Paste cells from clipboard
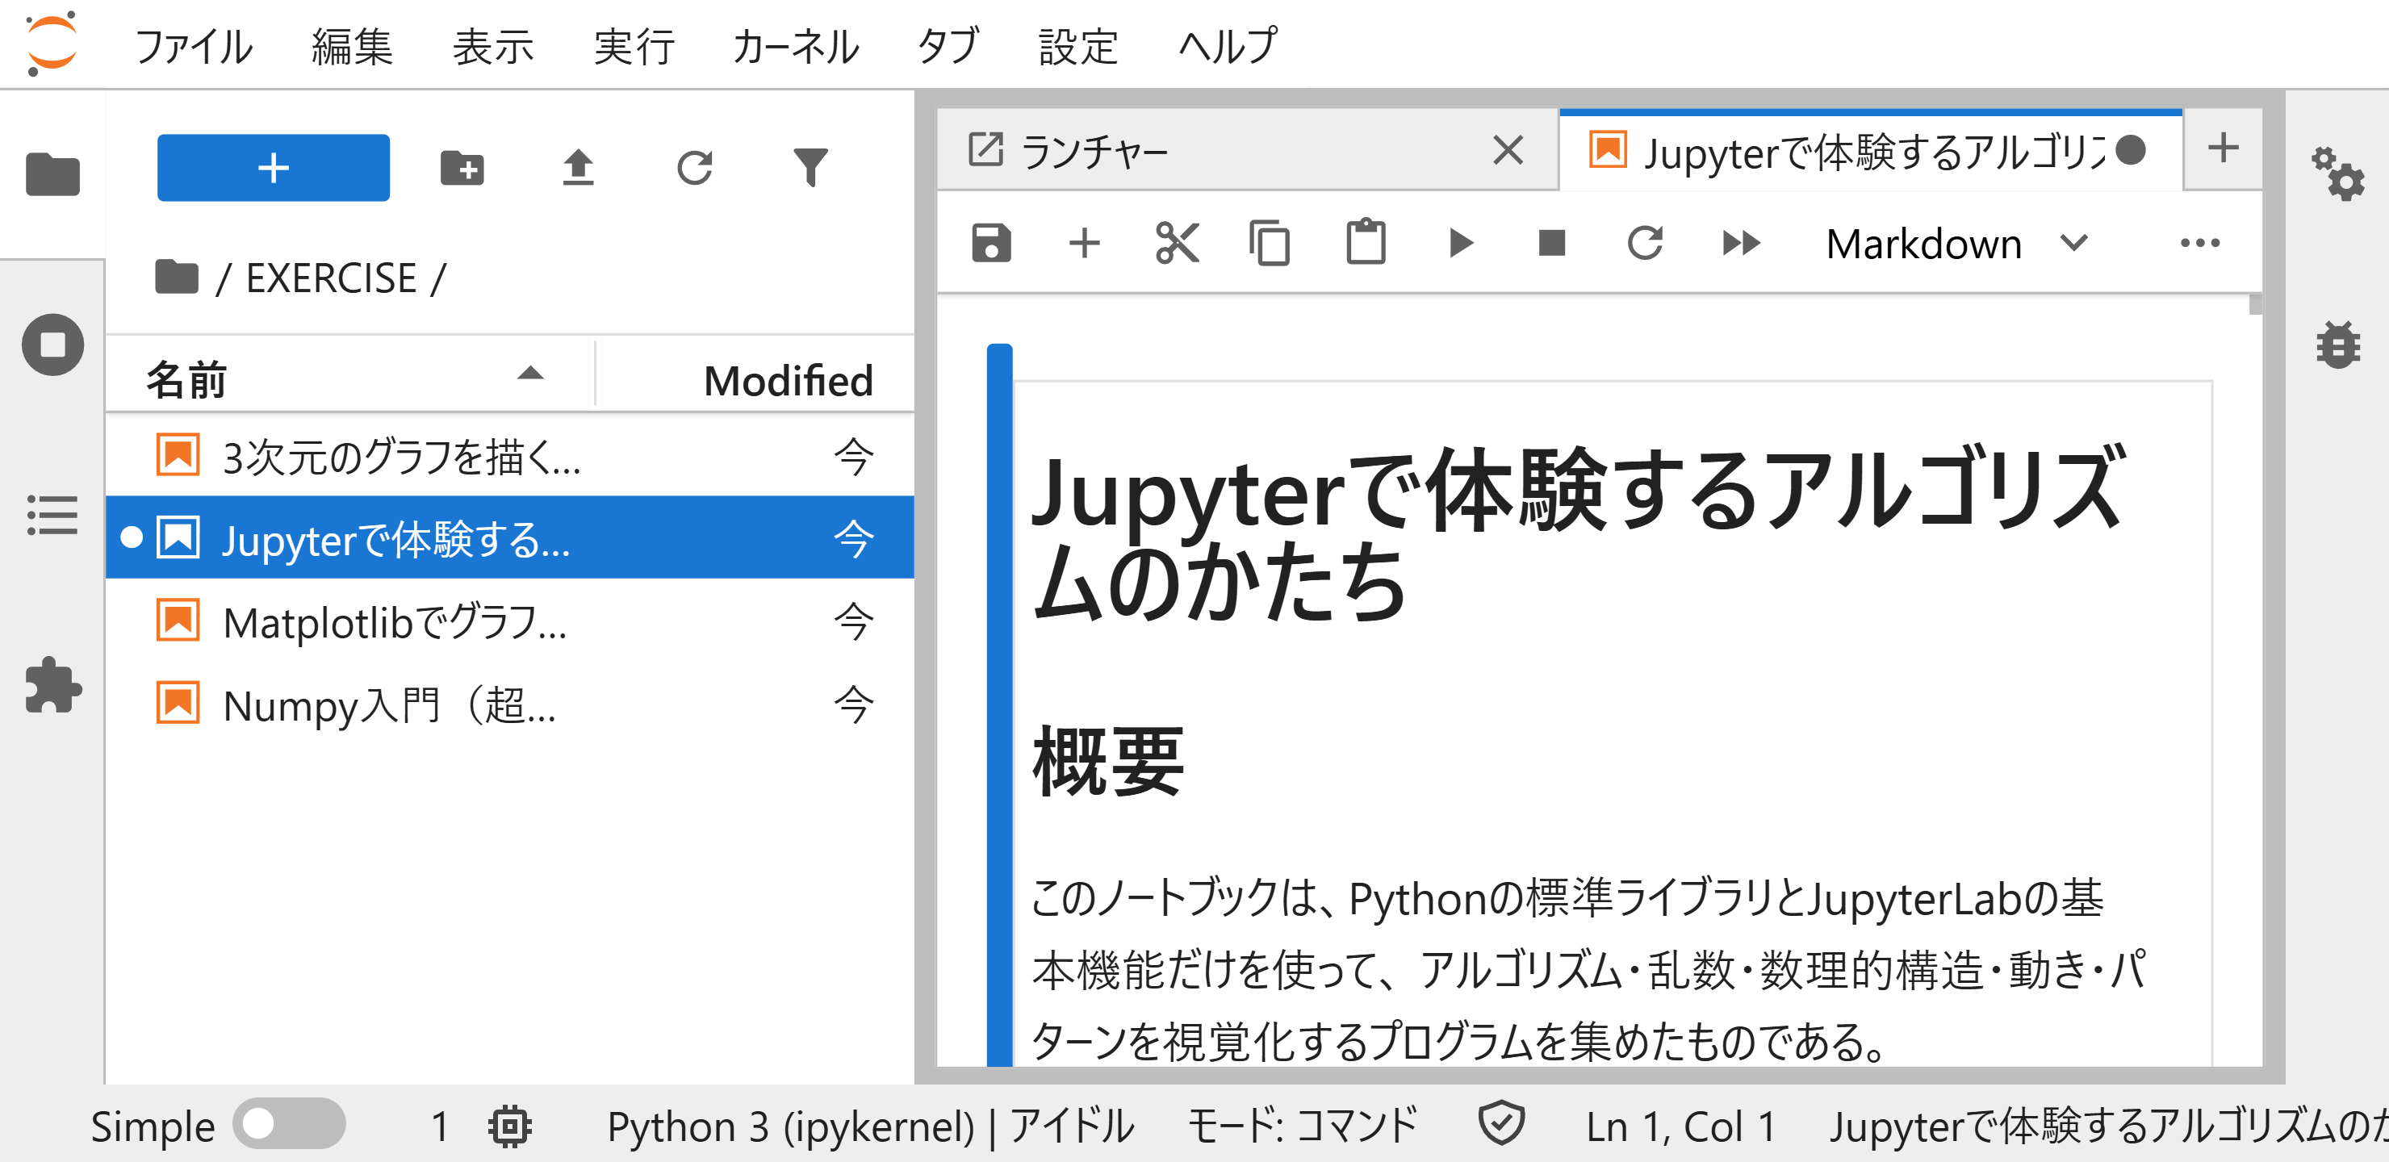The width and height of the screenshot is (2389, 1162). 1365,243
